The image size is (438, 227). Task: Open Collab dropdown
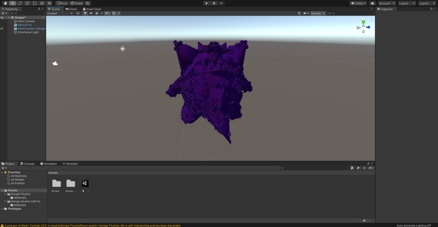[358, 3]
